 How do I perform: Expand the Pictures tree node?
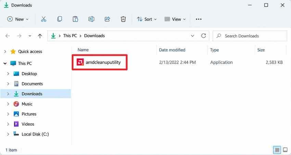tap(8, 114)
